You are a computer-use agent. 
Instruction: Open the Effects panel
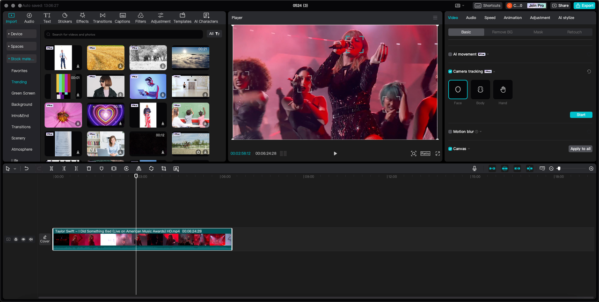[82, 18]
